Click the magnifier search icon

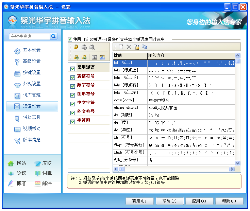coord(54,36)
